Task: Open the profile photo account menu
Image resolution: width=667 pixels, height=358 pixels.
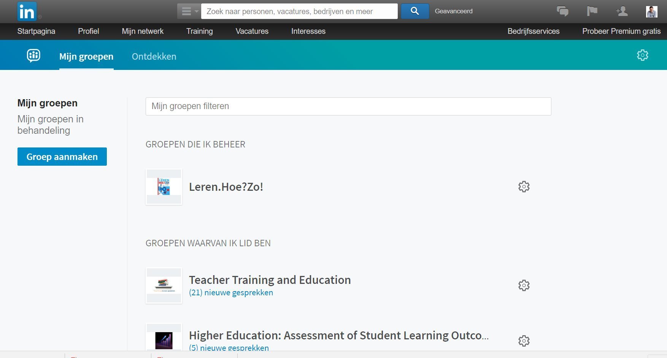Action: [652, 11]
